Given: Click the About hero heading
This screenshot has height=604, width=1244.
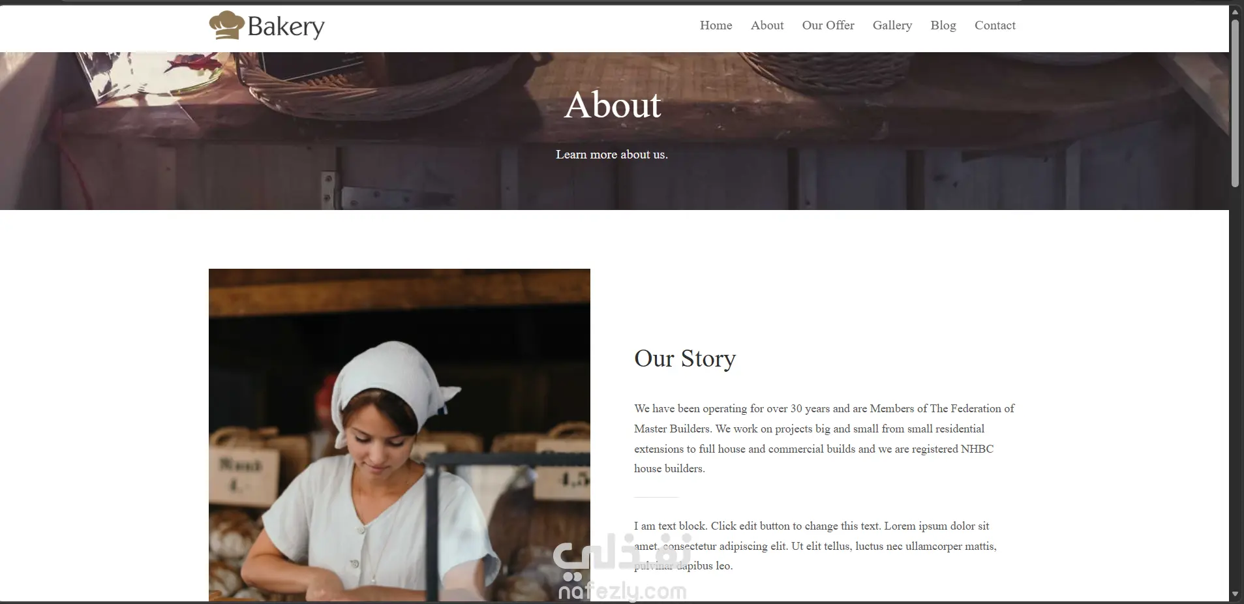Looking at the screenshot, I should point(613,105).
